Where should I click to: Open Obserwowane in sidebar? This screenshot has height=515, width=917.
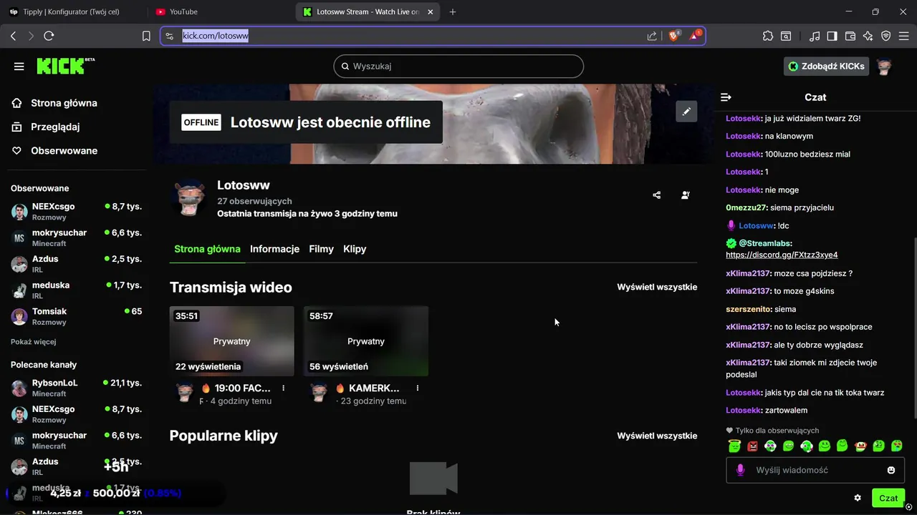pyautogui.click(x=54, y=151)
